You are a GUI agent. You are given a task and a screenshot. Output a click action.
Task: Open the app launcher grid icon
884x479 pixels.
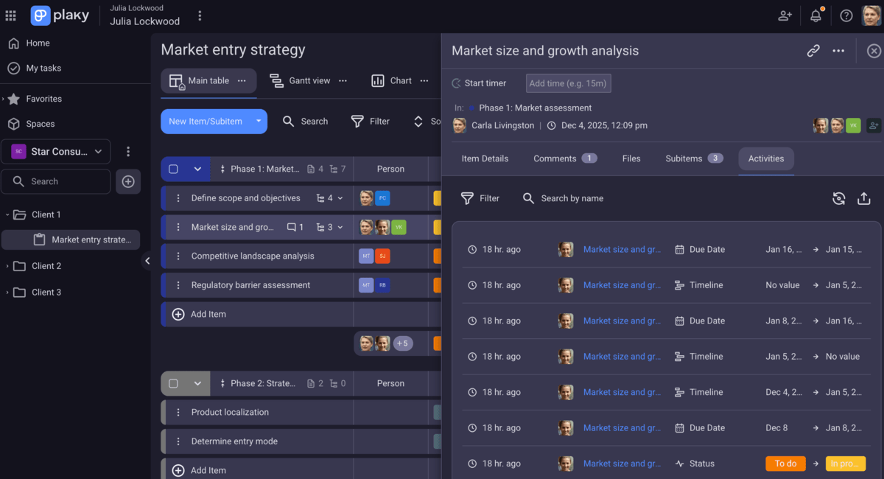coord(11,15)
